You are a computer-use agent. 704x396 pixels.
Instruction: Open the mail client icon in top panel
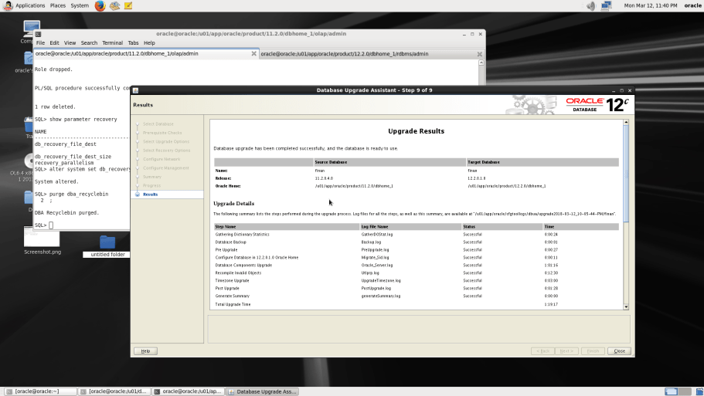[114, 6]
